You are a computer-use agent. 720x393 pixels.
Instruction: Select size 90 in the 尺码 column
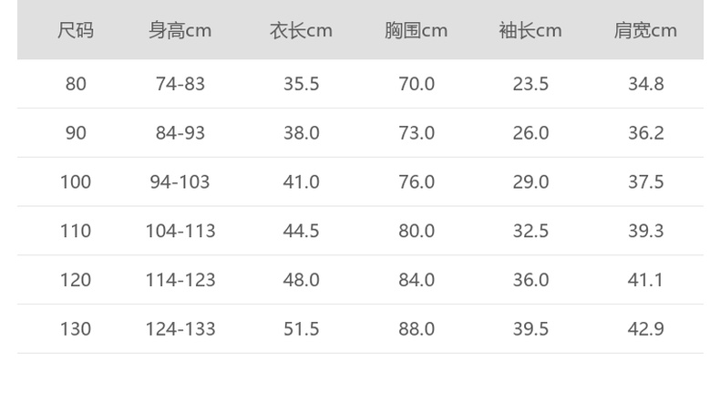click(76, 133)
